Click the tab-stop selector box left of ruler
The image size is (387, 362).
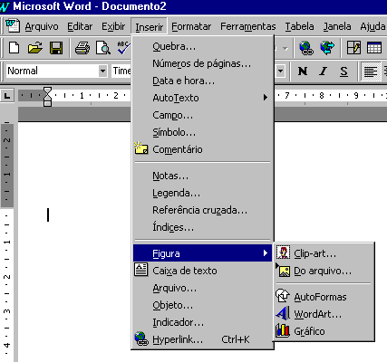pos(6,96)
